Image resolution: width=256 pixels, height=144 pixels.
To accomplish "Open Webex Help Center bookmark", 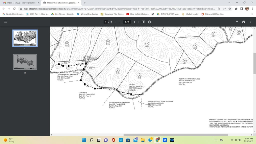I will point(87,14).
